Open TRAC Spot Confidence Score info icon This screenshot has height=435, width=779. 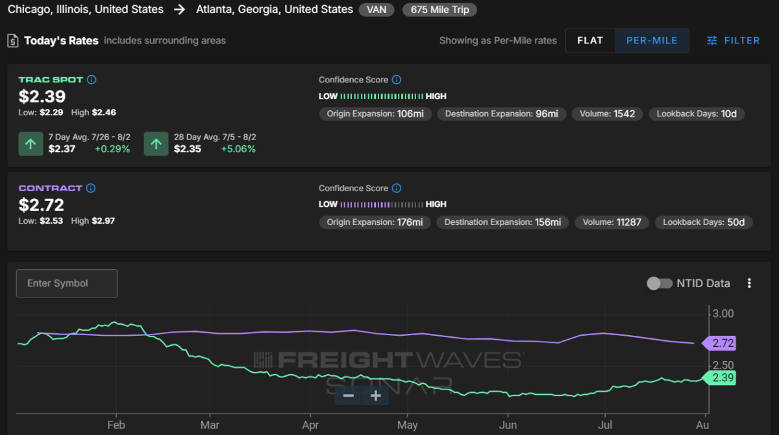[397, 80]
